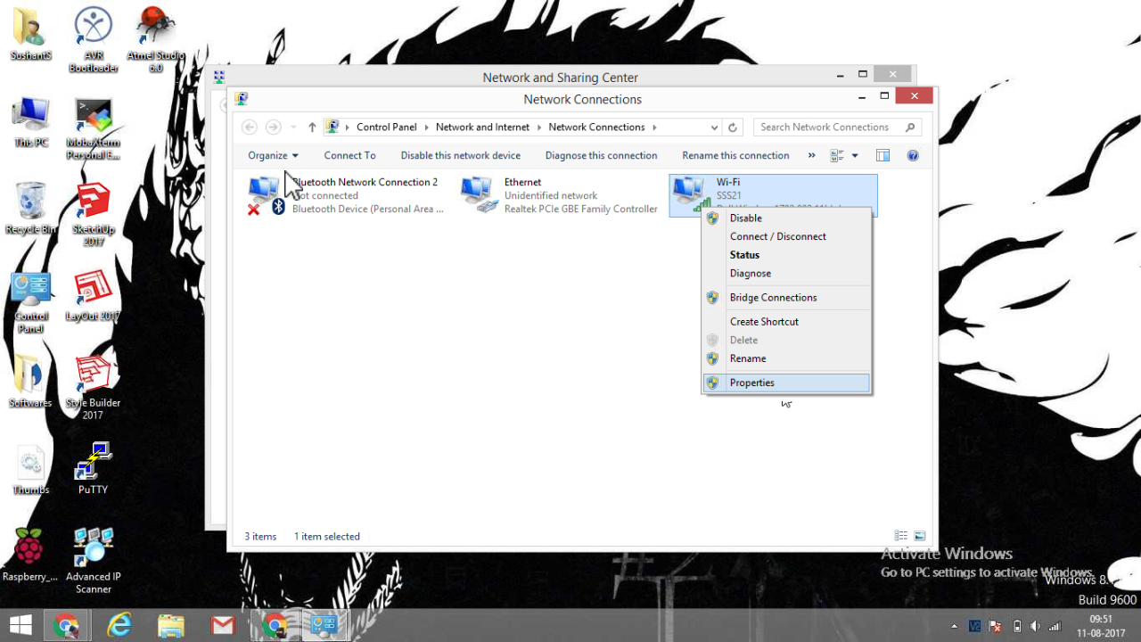Open Start button on taskbar
Viewport: 1141px width, 642px height.
(21, 625)
